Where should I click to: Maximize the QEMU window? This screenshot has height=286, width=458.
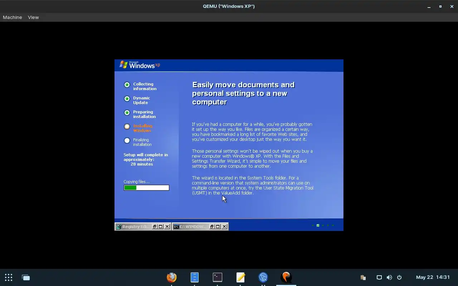440,6
